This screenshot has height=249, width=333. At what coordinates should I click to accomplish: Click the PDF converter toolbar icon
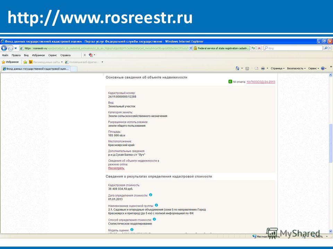point(91,55)
